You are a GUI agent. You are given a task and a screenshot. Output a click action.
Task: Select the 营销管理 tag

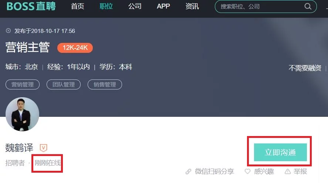click(x=23, y=85)
